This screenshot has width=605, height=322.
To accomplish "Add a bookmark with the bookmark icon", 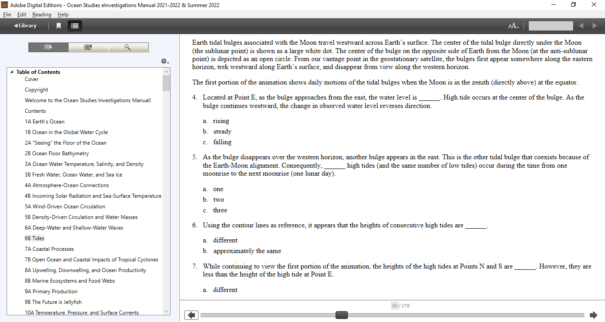I will click(x=58, y=26).
